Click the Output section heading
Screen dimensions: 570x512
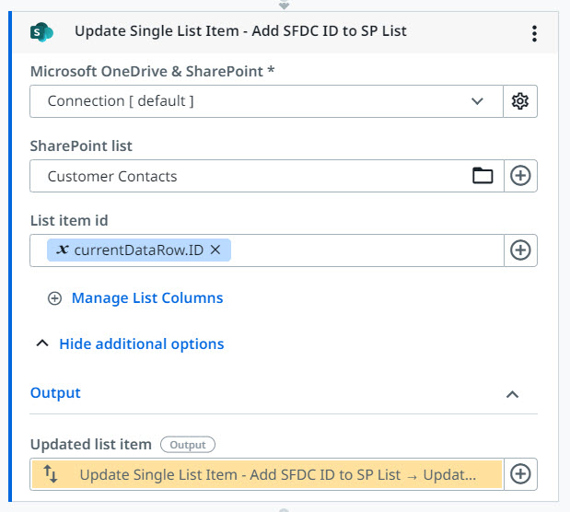(x=55, y=393)
